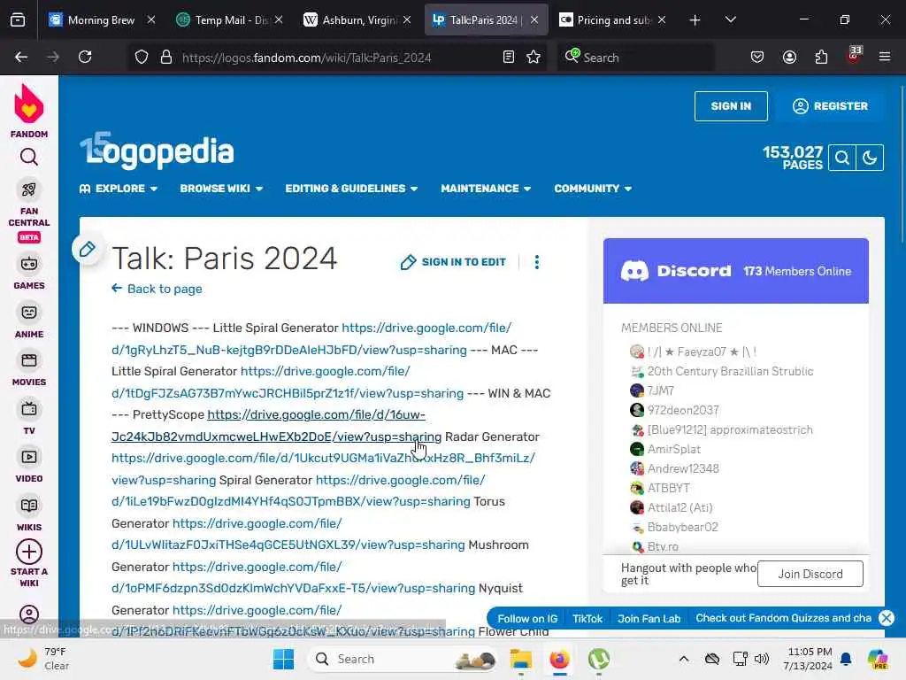This screenshot has width=906, height=680.
Task: Expand the Maintenance menu
Action: 486,189
